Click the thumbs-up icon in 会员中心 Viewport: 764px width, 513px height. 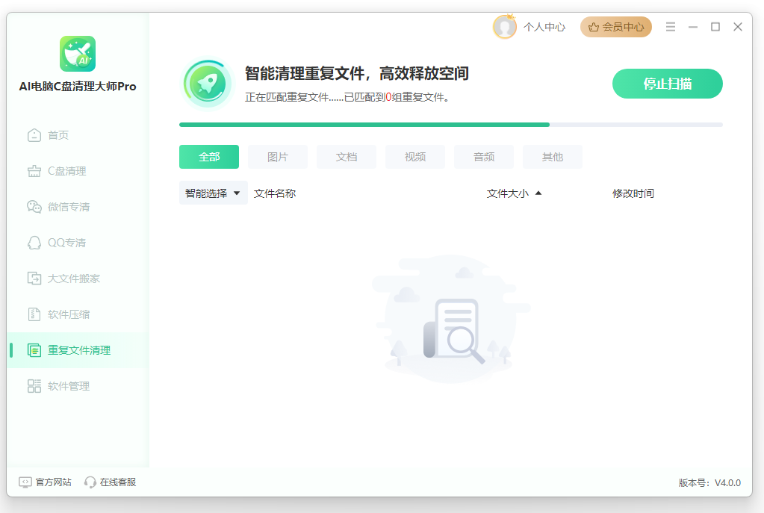coord(593,28)
